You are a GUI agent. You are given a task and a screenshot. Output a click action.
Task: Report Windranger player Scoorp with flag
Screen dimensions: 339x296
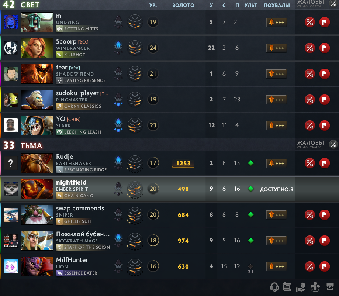coord(324,48)
